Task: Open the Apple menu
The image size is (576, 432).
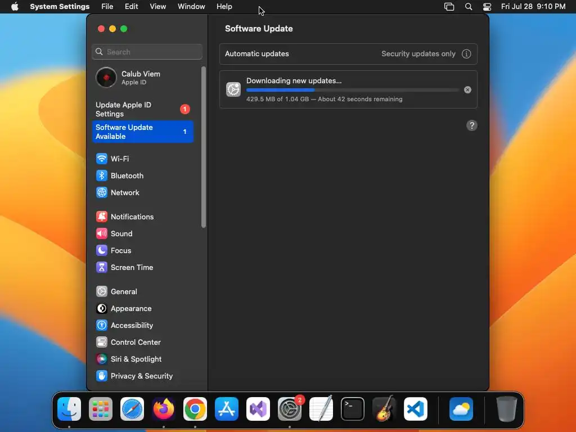Action: coord(15,7)
